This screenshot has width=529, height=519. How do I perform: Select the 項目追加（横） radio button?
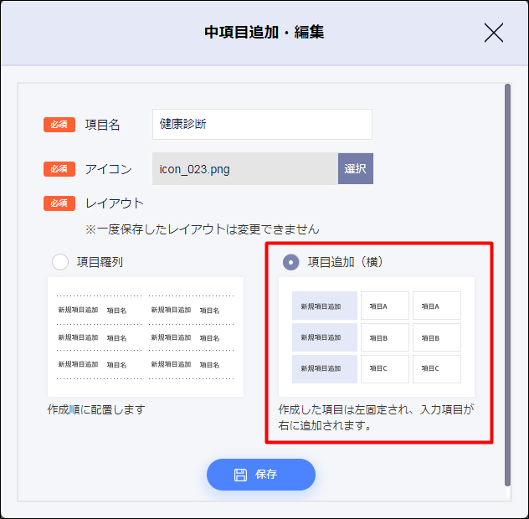[290, 262]
